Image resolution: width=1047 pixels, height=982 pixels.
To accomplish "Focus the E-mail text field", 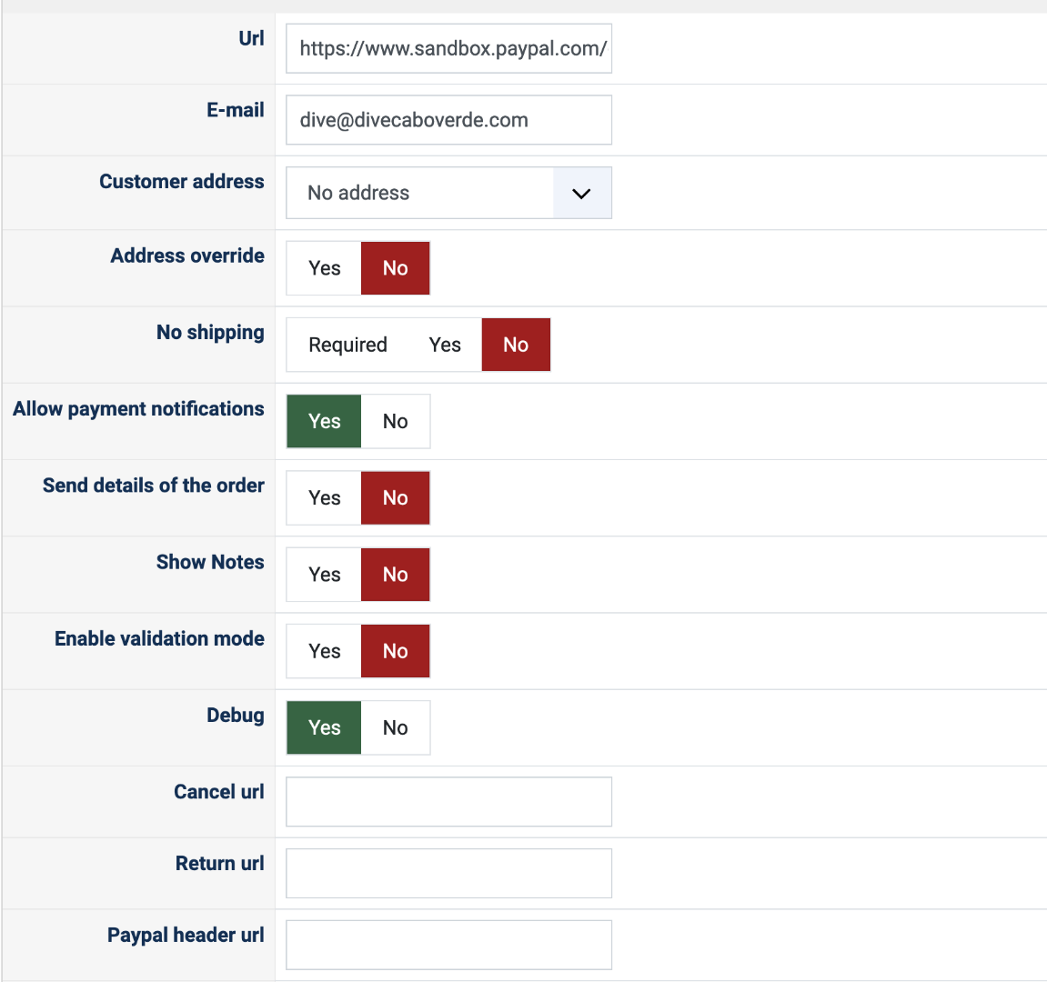I will pyautogui.click(x=448, y=120).
